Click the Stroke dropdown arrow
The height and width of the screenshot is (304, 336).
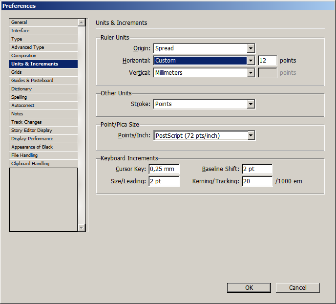click(x=251, y=104)
